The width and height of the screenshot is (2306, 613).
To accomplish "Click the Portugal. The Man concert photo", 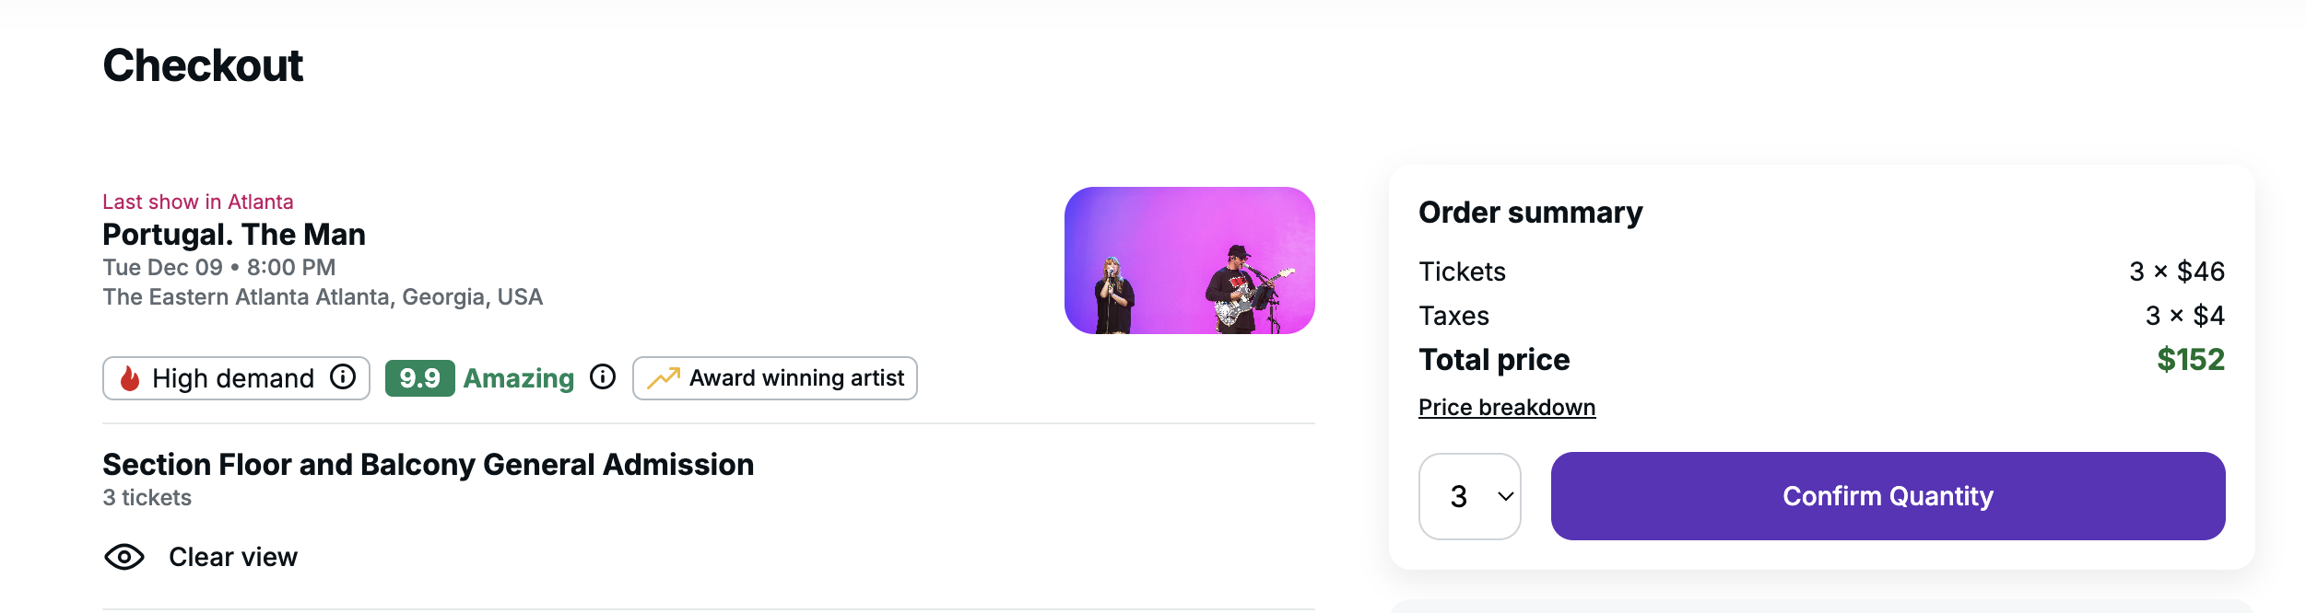I will click(x=1189, y=260).
